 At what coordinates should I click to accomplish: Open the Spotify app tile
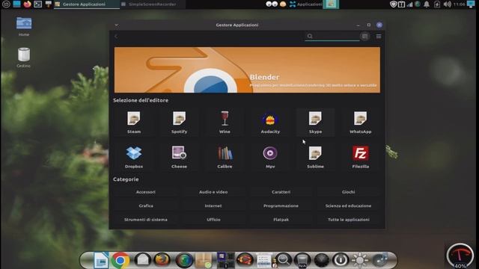(179, 123)
